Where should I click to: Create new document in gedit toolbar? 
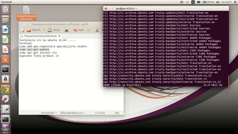click(22, 30)
